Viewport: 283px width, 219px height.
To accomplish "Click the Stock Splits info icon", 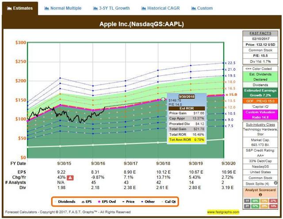I will tap(275, 183).
